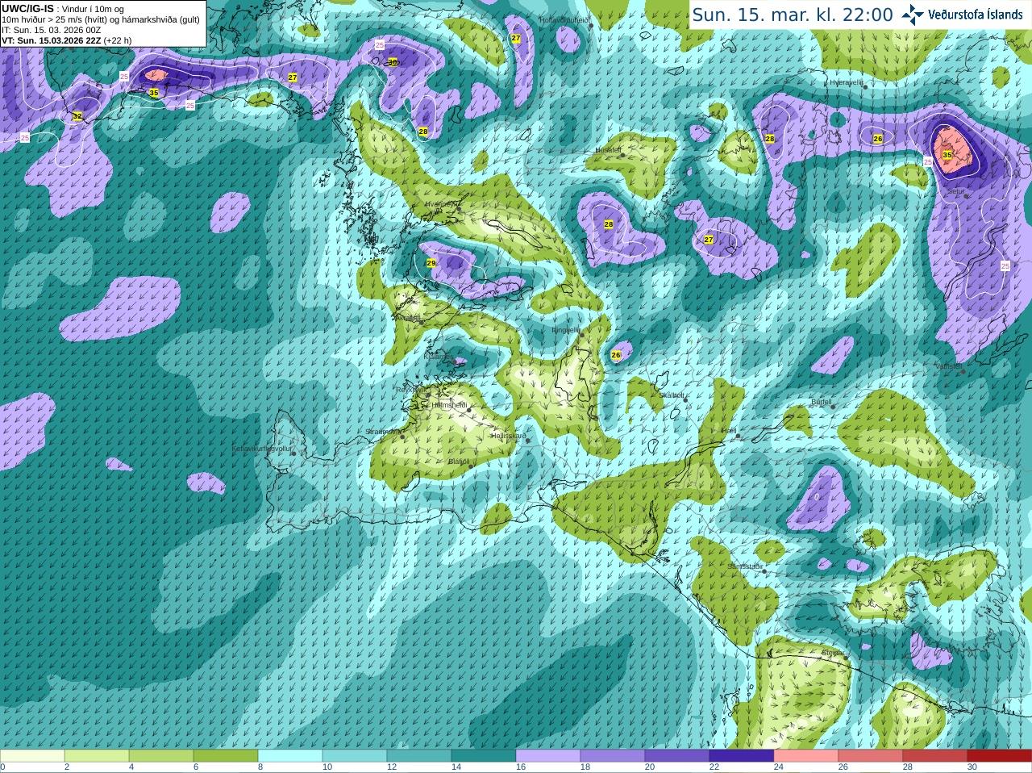This screenshot has width=1032, height=773.
Task: Select the 16–18 m/s legend color swatch
Action: click(548, 756)
